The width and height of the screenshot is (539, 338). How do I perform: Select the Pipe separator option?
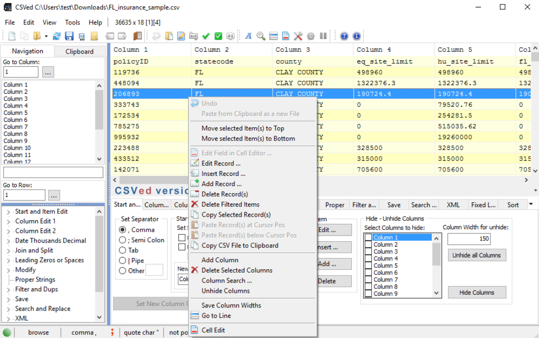pyautogui.click(x=123, y=260)
